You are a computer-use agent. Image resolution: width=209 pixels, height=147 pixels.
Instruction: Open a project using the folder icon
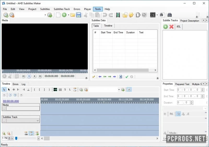tap(73, 15)
